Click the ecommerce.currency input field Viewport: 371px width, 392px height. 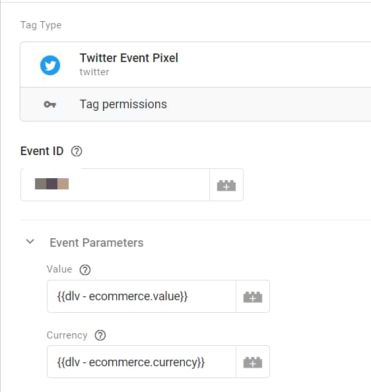[141, 362]
